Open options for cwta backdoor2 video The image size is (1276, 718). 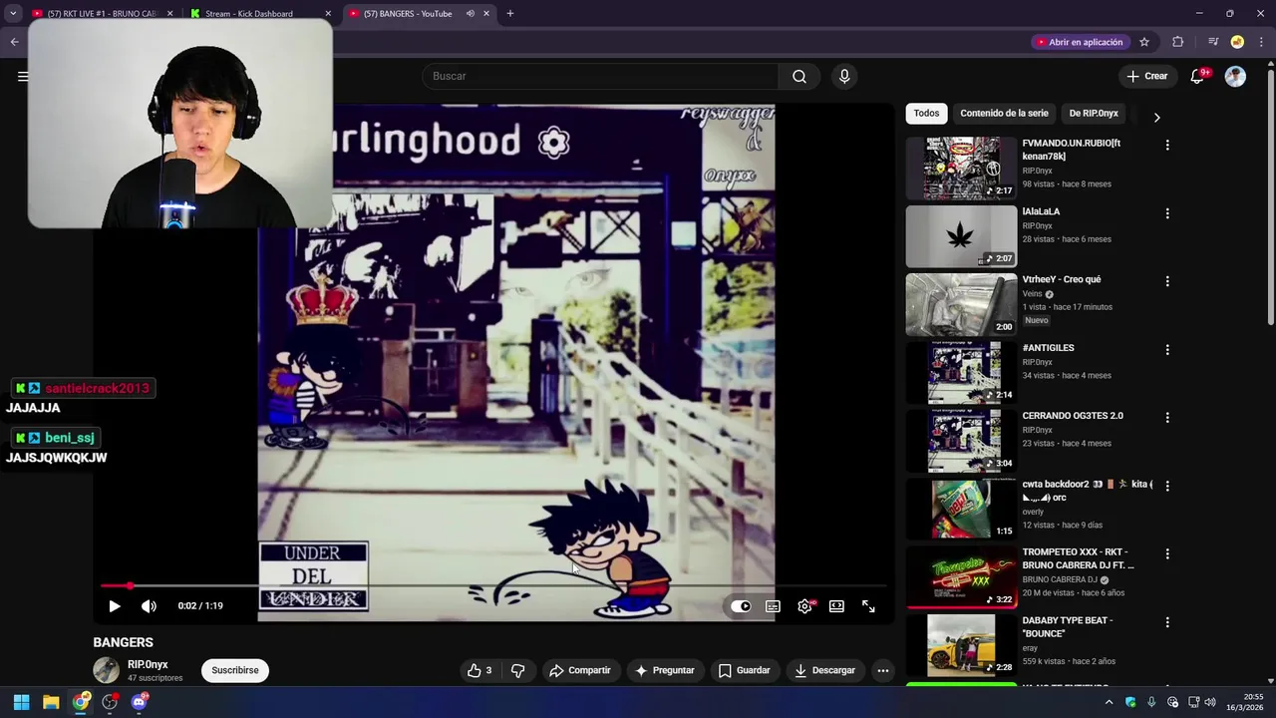pyautogui.click(x=1167, y=486)
